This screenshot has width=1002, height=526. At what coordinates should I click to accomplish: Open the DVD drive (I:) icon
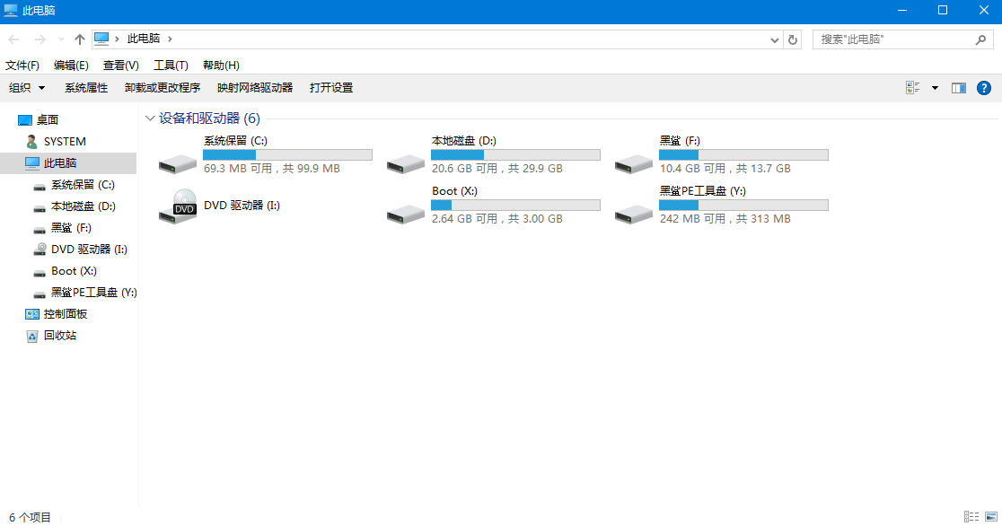pos(177,206)
